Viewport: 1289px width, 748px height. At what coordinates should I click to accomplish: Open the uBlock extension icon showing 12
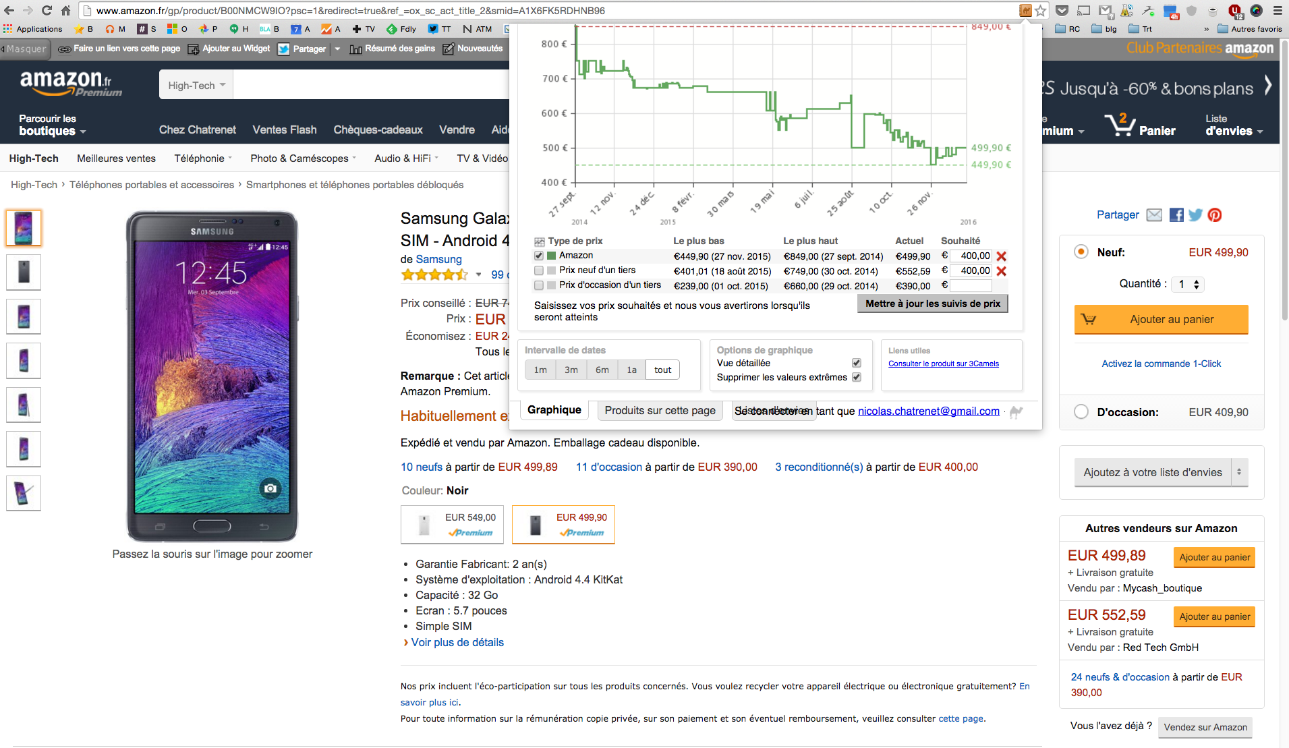1235,11
